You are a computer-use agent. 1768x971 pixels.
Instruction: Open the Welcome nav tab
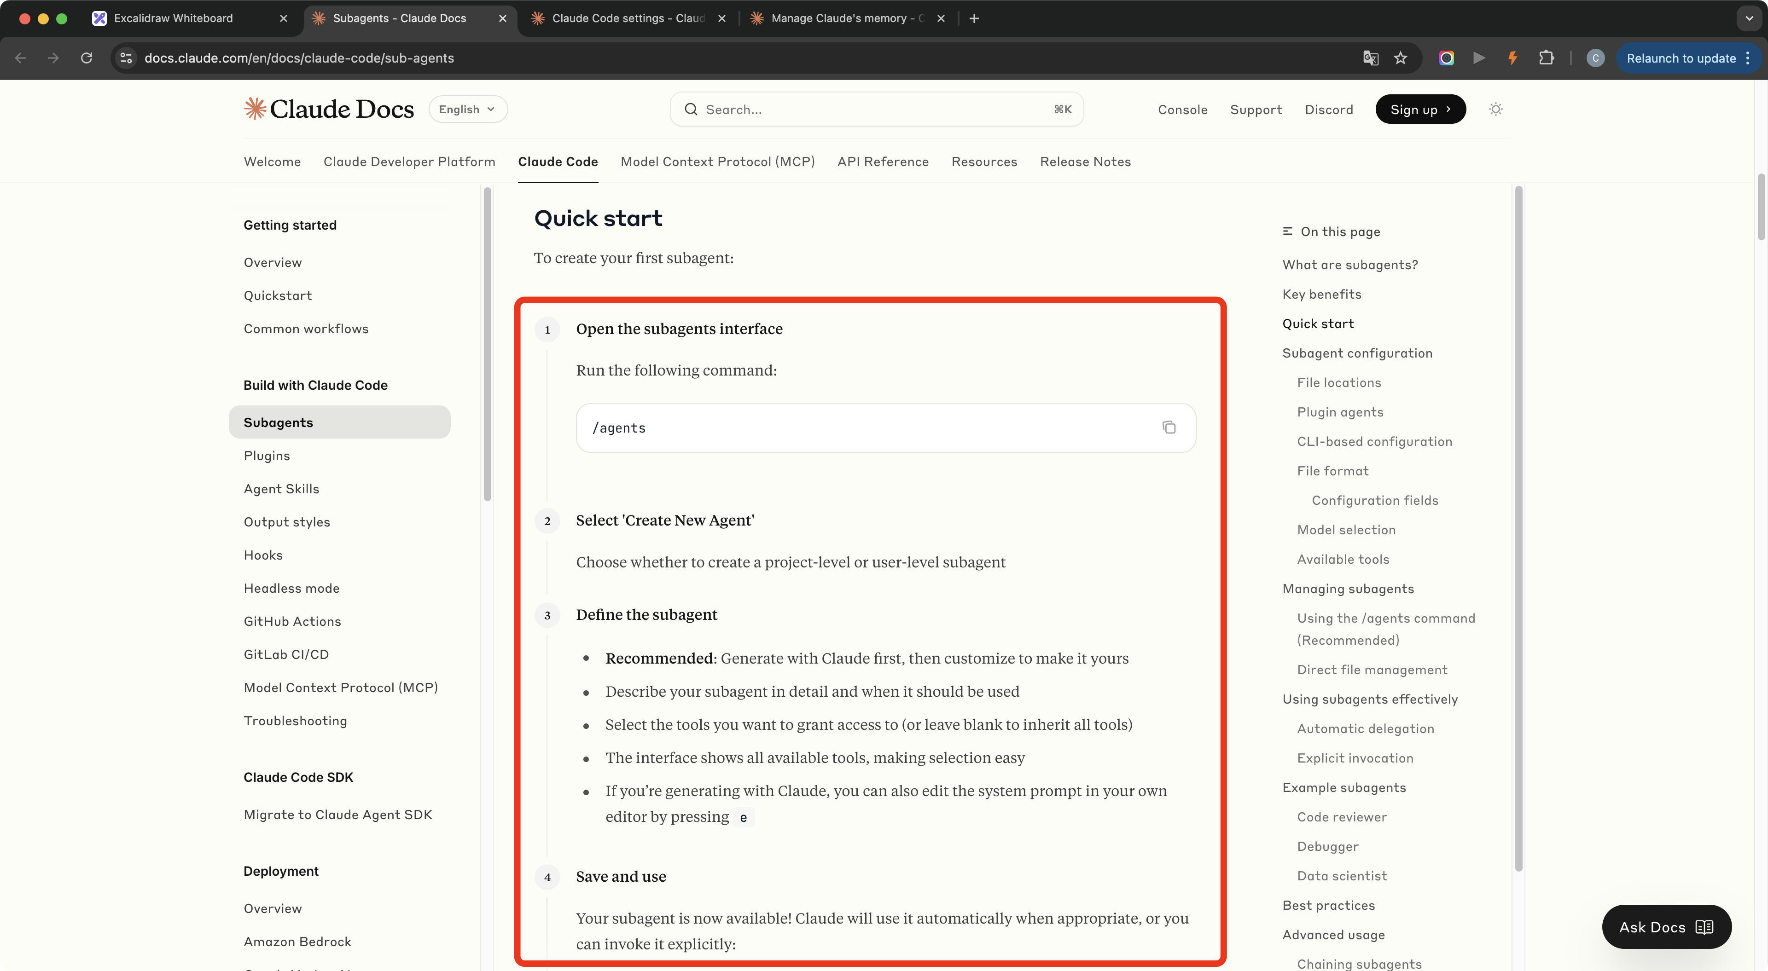click(272, 162)
